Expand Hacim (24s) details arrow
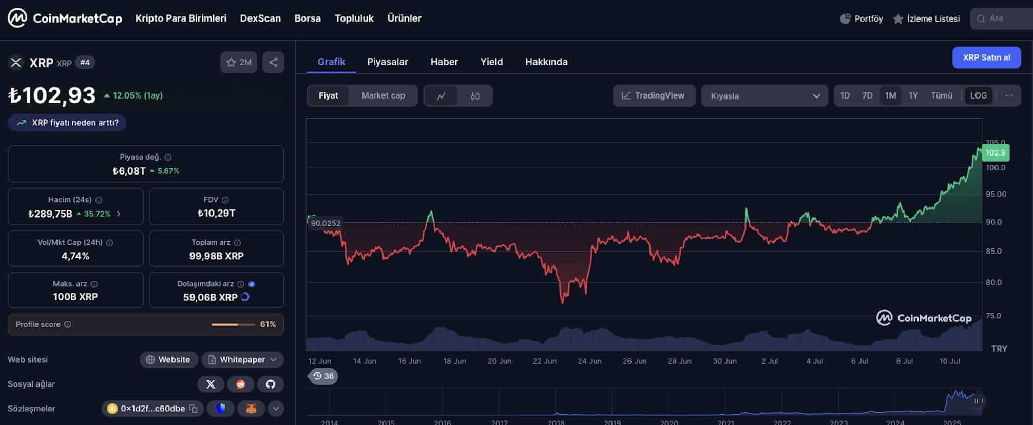The image size is (1033, 425). [119, 214]
